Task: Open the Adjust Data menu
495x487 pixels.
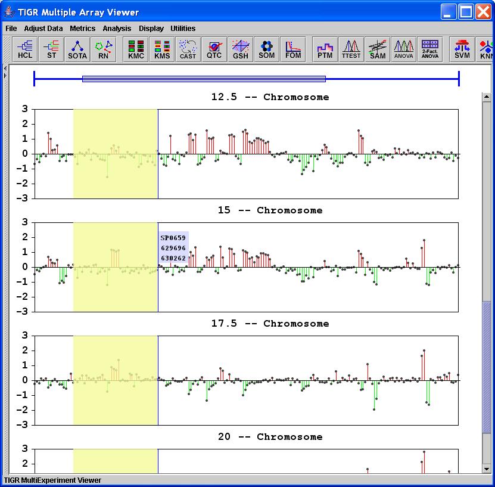Action: coord(43,29)
